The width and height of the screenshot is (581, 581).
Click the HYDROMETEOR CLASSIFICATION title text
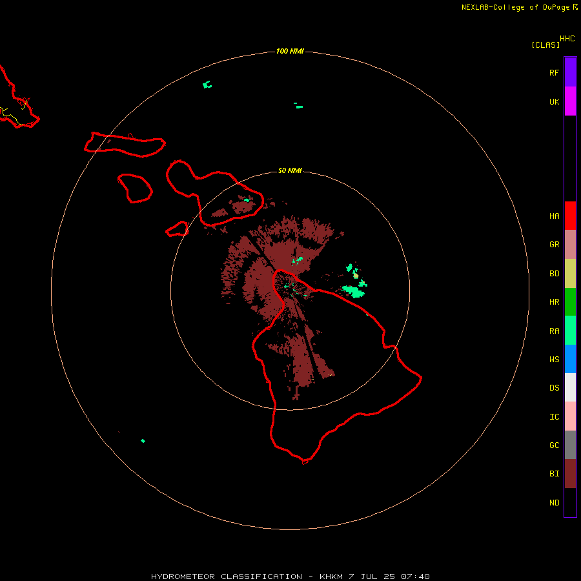coord(227,576)
